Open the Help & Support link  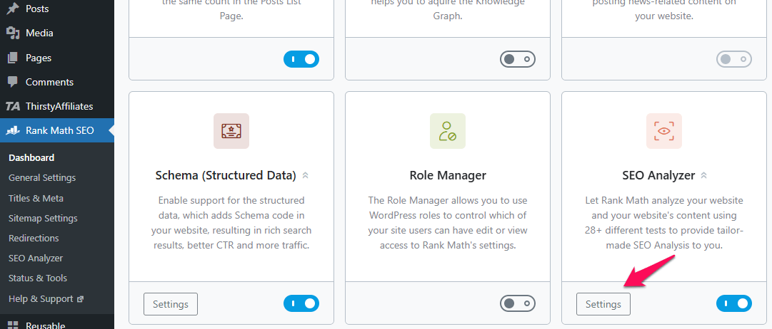coord(41,298)
